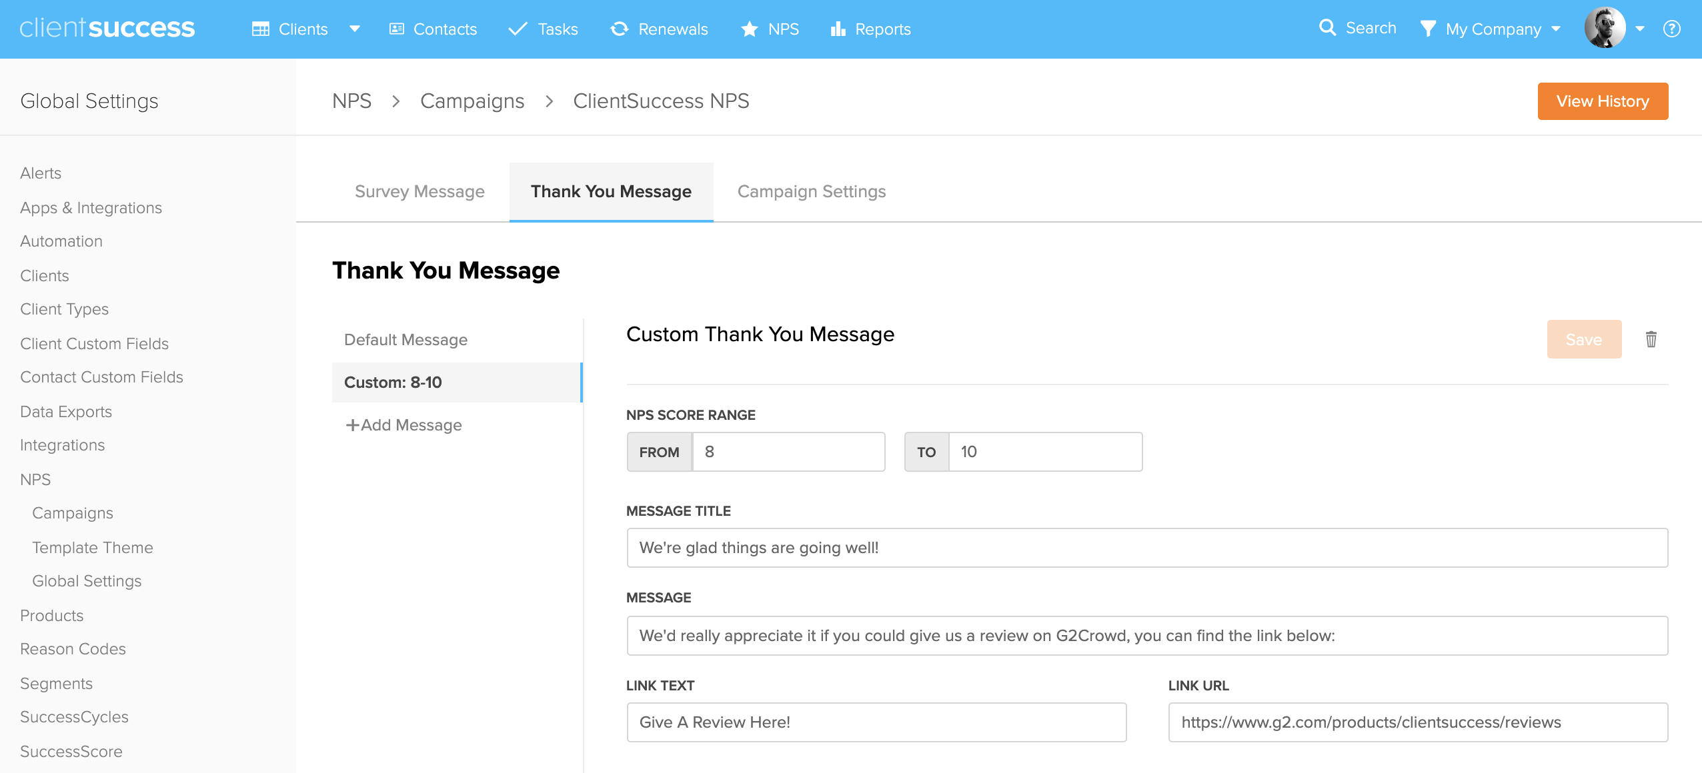Viewport: 1702px width, 773px height.
Task: Open Integrations in settings sidebar
Action: [x=62, y=445]
